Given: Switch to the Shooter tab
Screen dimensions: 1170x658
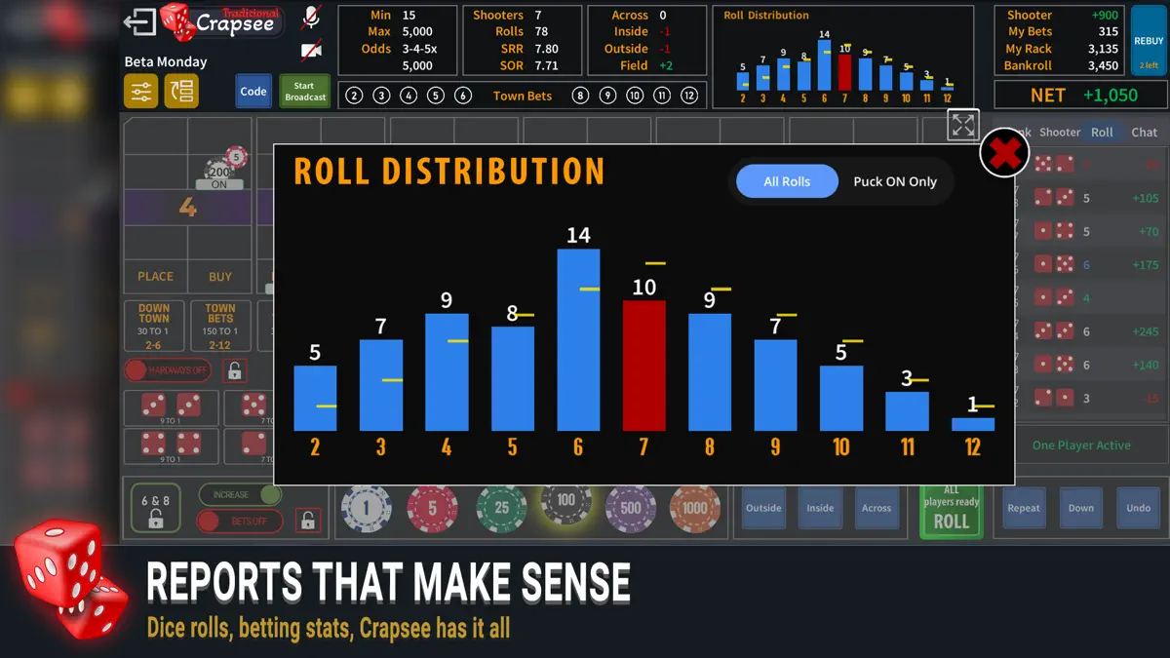Looking at the screenshot, I should [x=1060, y=133].
